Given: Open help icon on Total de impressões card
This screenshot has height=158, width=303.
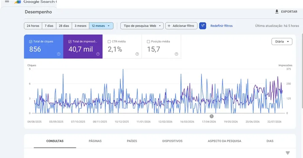Looking at the screenshot, I should [x=98, y=54].
